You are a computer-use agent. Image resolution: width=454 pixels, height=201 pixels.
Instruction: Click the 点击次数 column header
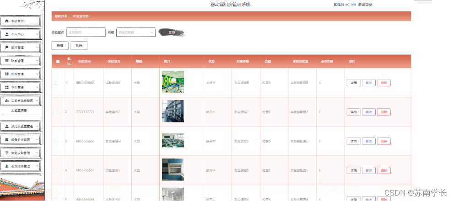pos(327,61)
